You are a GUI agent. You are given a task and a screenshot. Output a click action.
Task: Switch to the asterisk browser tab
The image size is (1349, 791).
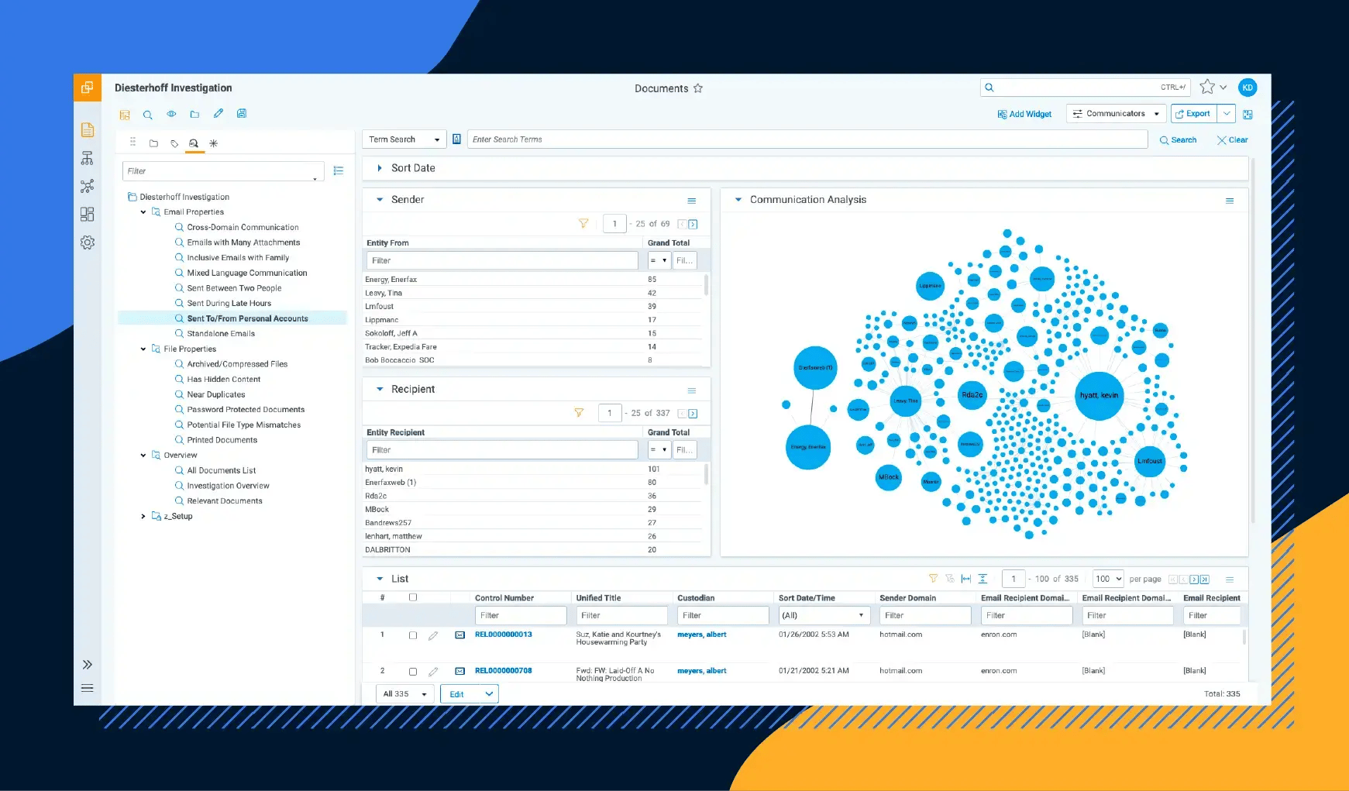tap(214, 143)
